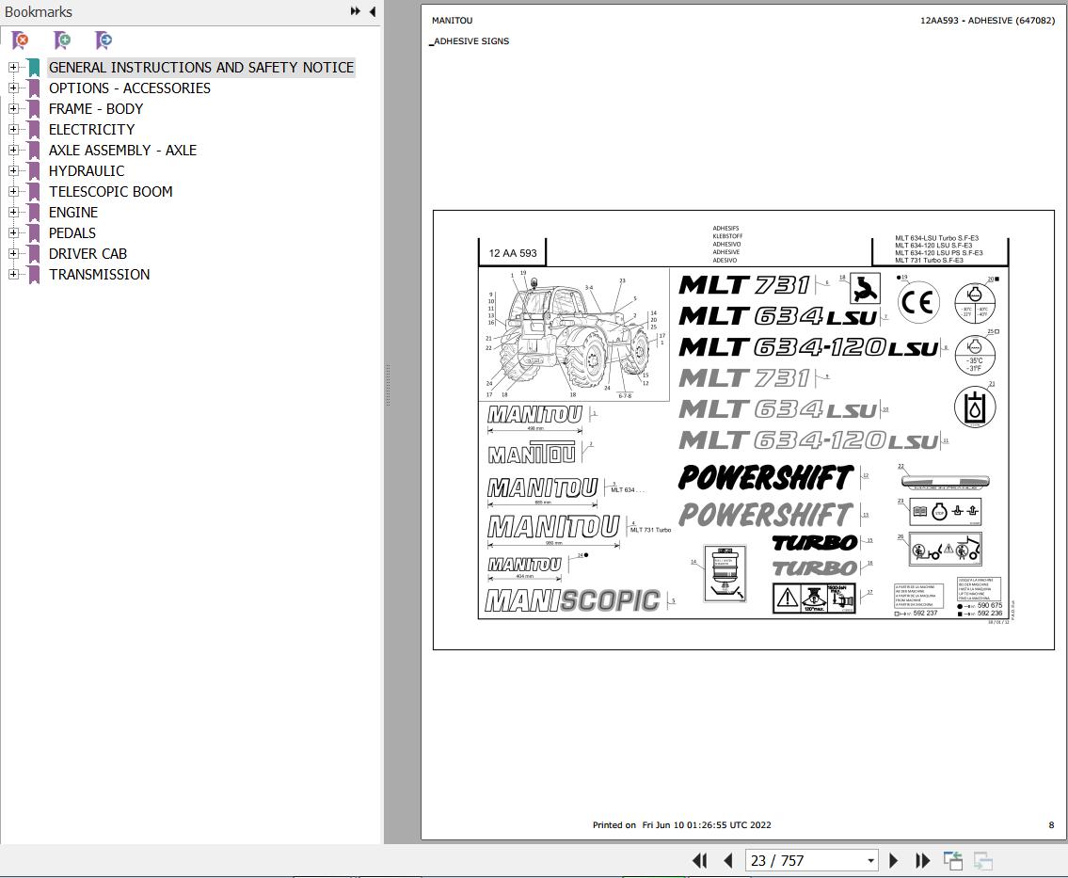
Task: Expand ENGINE tree node
Action: (x=13, y=213)
